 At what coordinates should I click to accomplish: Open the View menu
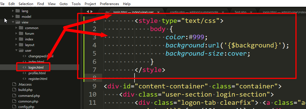point(52,4)
